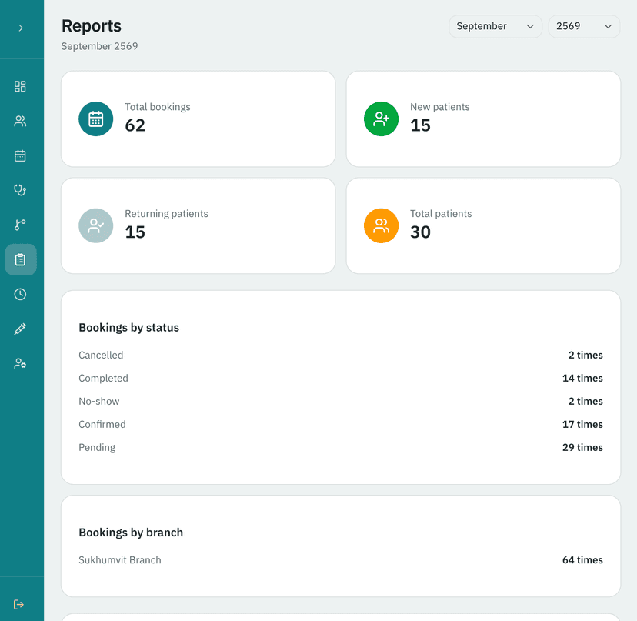Open the user settings sidebar icon
This screenshot has width=637, height=621.
coord(20,363)
